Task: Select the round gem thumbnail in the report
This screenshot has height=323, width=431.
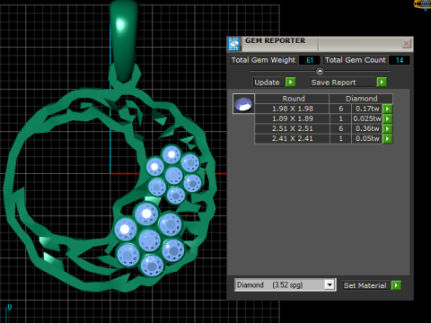Action: coord(243,104)
